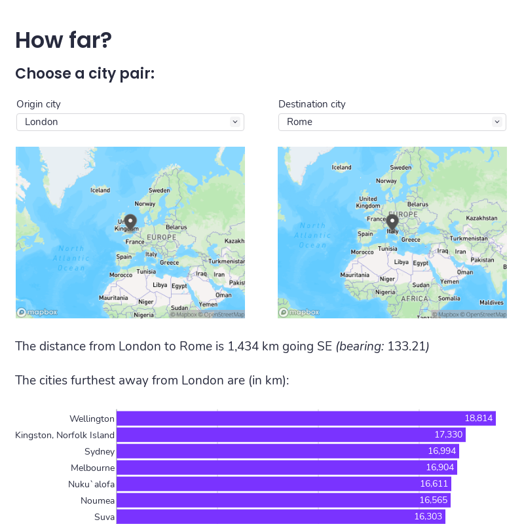Click the Sydney axis label

point(100,451)
